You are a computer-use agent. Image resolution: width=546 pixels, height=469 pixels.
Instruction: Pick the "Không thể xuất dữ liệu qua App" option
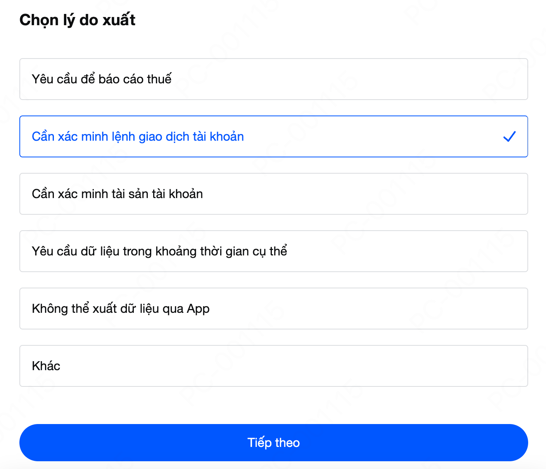[x=273, y=309]
